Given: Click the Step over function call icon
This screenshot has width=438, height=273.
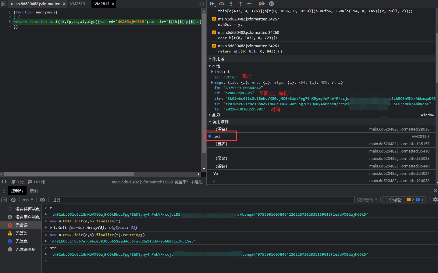Looking at the screenshot, I should (222, 4).
